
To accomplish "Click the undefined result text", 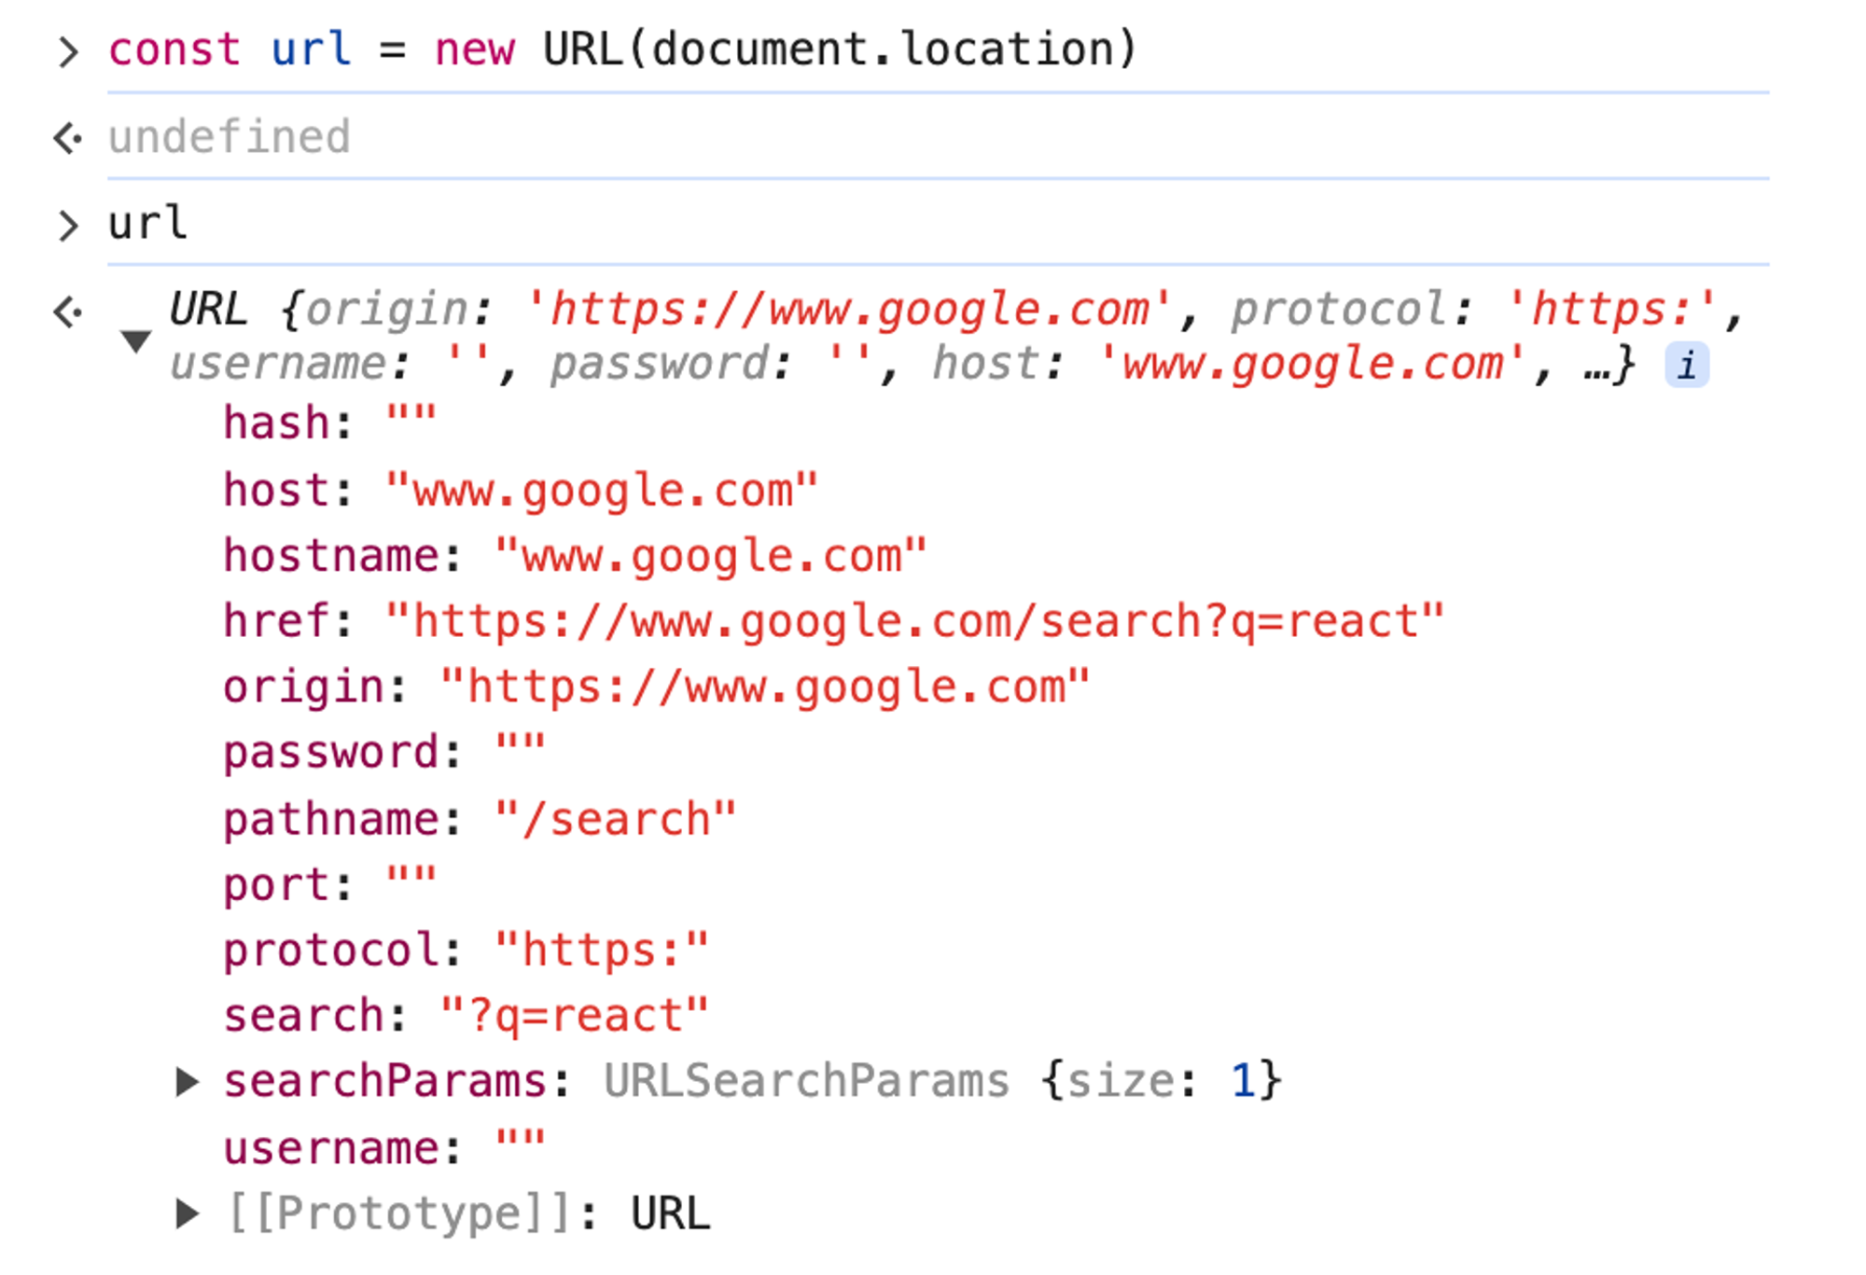I will 230,138.
